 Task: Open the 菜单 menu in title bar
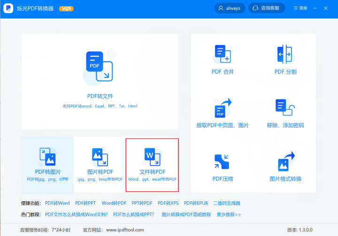click(300, 8)
